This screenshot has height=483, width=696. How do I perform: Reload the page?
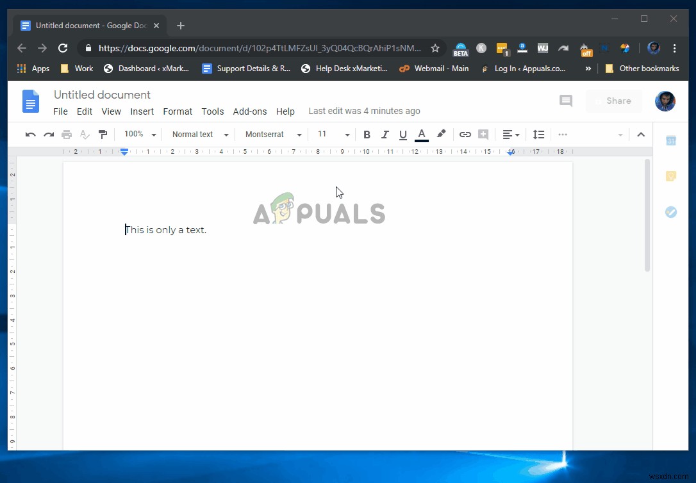tap(63, 48)
